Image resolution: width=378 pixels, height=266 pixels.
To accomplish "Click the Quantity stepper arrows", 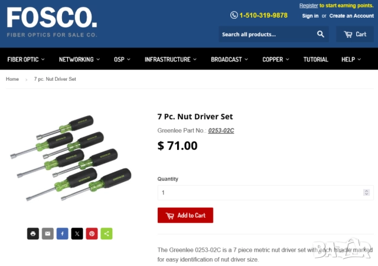I will click(x=366, y=193).
